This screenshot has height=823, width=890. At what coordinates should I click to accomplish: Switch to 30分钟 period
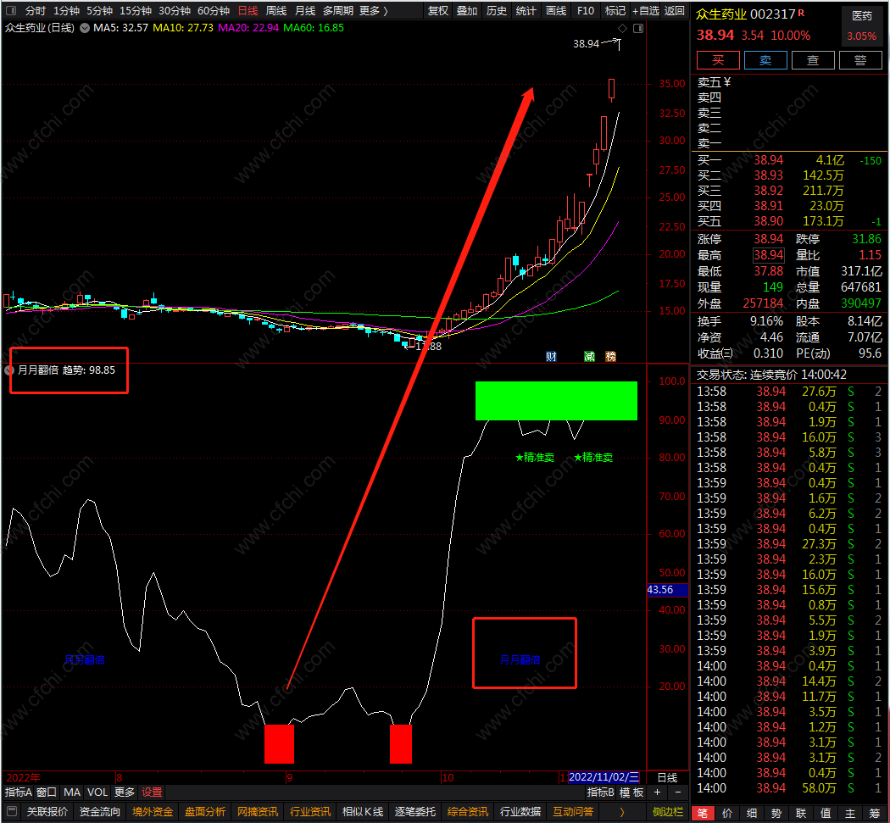pos(175,11)
